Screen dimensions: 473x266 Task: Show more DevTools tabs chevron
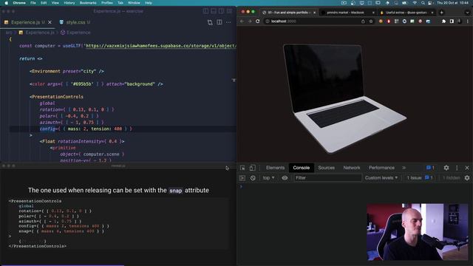(404, 168)
